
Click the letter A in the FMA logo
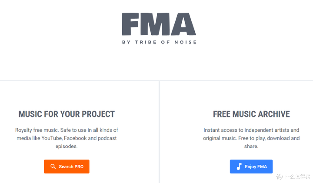click(183, 24)
